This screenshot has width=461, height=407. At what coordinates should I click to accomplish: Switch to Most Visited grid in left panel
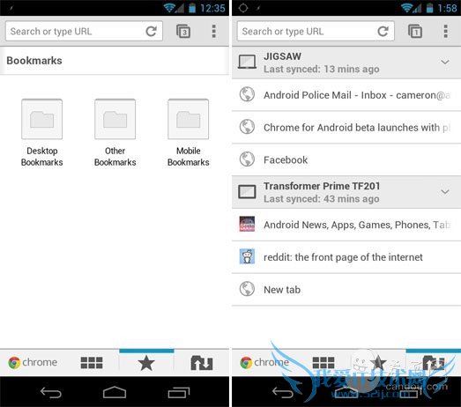92,363
